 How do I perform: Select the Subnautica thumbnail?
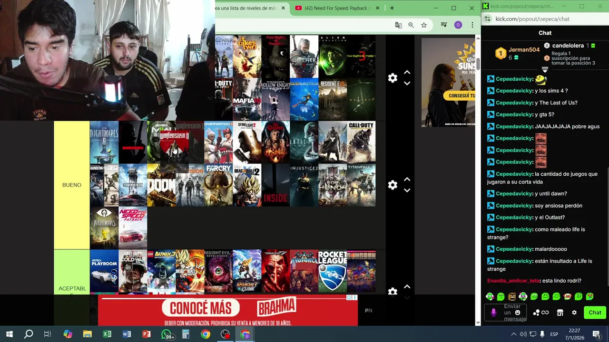304,99
